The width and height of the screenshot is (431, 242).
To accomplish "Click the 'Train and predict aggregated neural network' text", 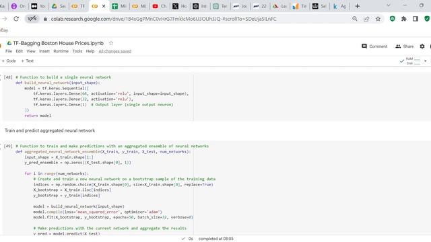I will point(50,130).
